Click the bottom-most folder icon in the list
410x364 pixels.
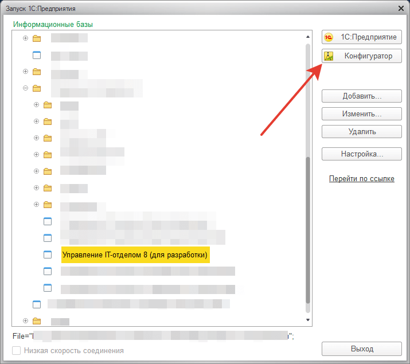(37, 321)
